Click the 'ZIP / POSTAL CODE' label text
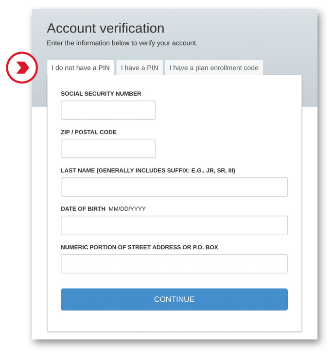Screen dimensions: 333x357 click(x=88, y=132)
